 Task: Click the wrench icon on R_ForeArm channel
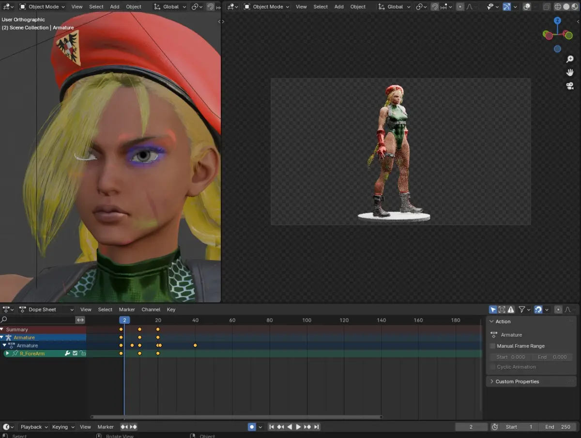[68, 354]
